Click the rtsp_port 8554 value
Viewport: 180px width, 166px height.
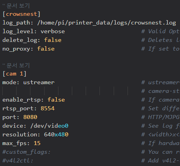pyautogui.click(x=47, y=109)
